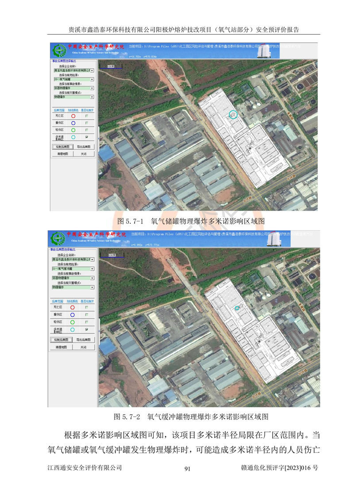Select the large cyan domino circle on Figure 5.7-1 map
This screenshot has width=354, height=501.
pos(233,114)
